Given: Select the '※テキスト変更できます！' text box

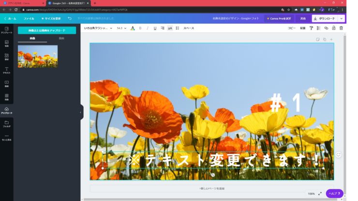Looking at the screenshot, I should click(x=213, y=160).
